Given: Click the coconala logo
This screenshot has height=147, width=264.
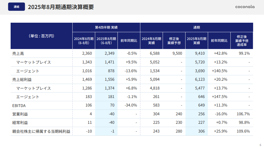Looking at the screenshot, I should pos(245,7).
